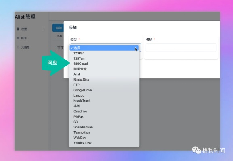Open 设置 settings via gear icon

point(18,29)
